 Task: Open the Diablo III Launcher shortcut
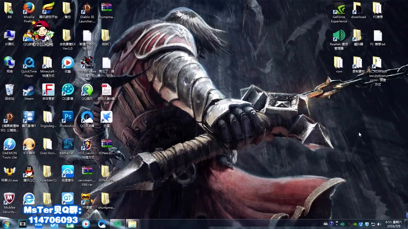coord(87,12)
